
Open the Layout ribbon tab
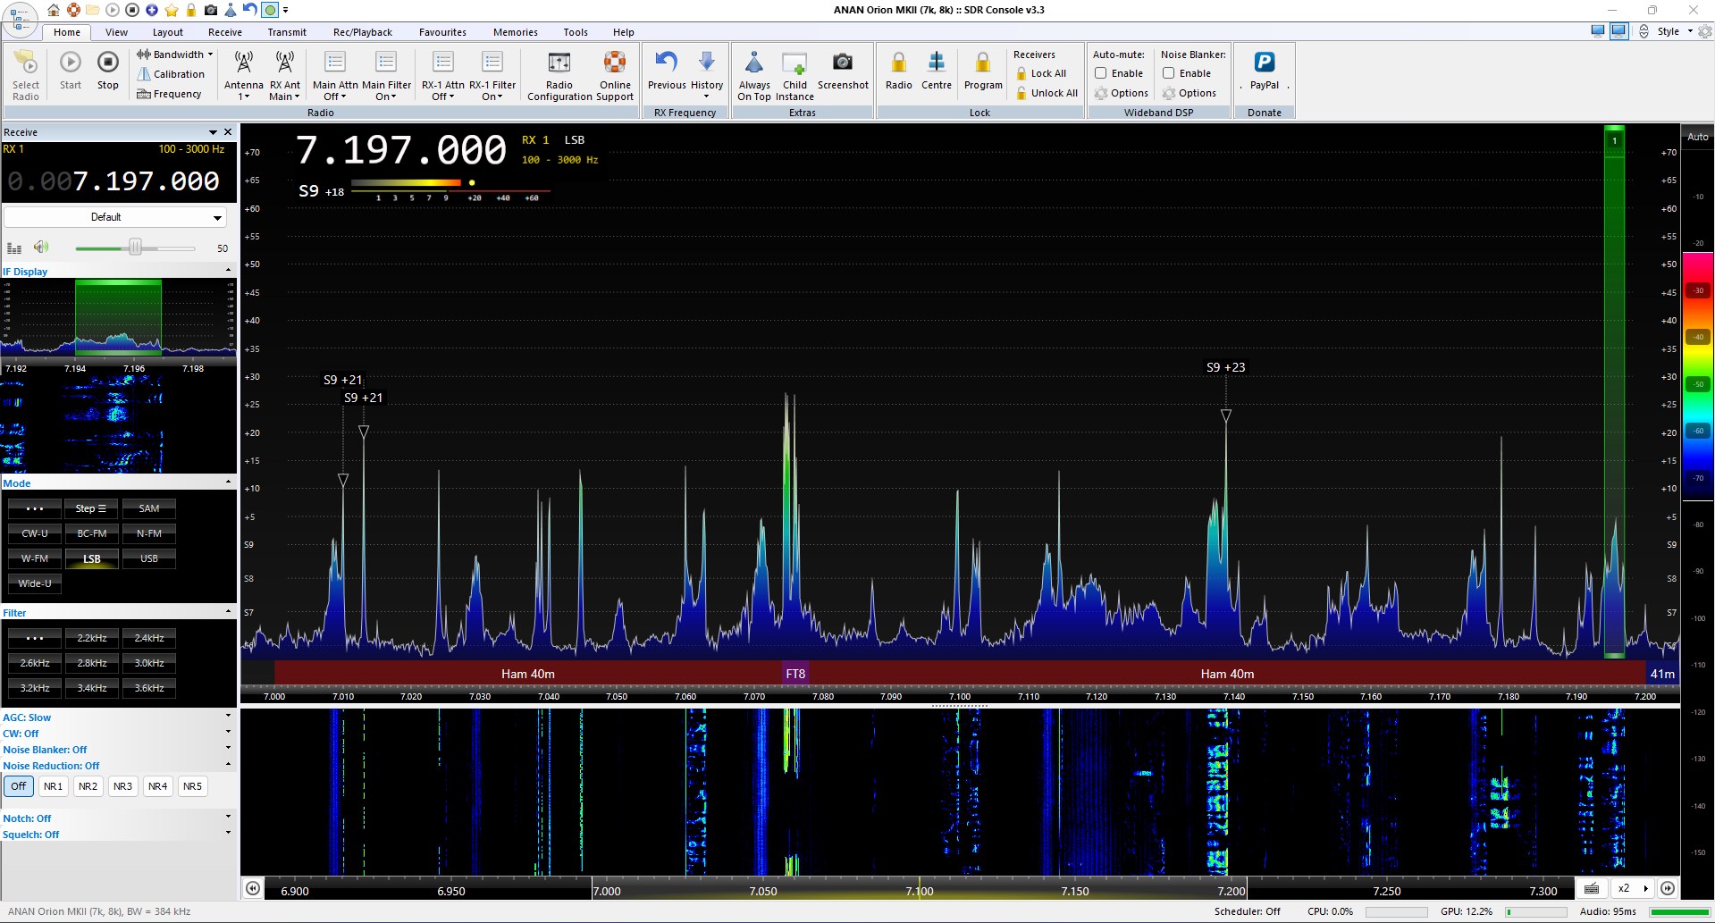pos(168,32)
